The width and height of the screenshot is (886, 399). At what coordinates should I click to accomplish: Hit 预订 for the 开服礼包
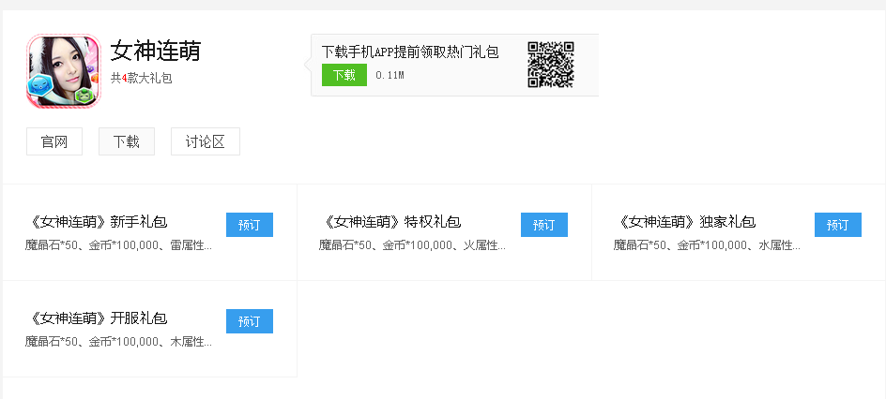250,321
